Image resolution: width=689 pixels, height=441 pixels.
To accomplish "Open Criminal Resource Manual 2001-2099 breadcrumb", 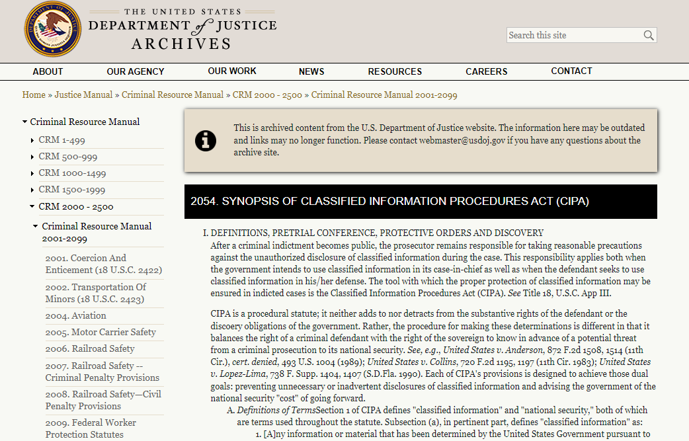I will click(x=384, y=95).
